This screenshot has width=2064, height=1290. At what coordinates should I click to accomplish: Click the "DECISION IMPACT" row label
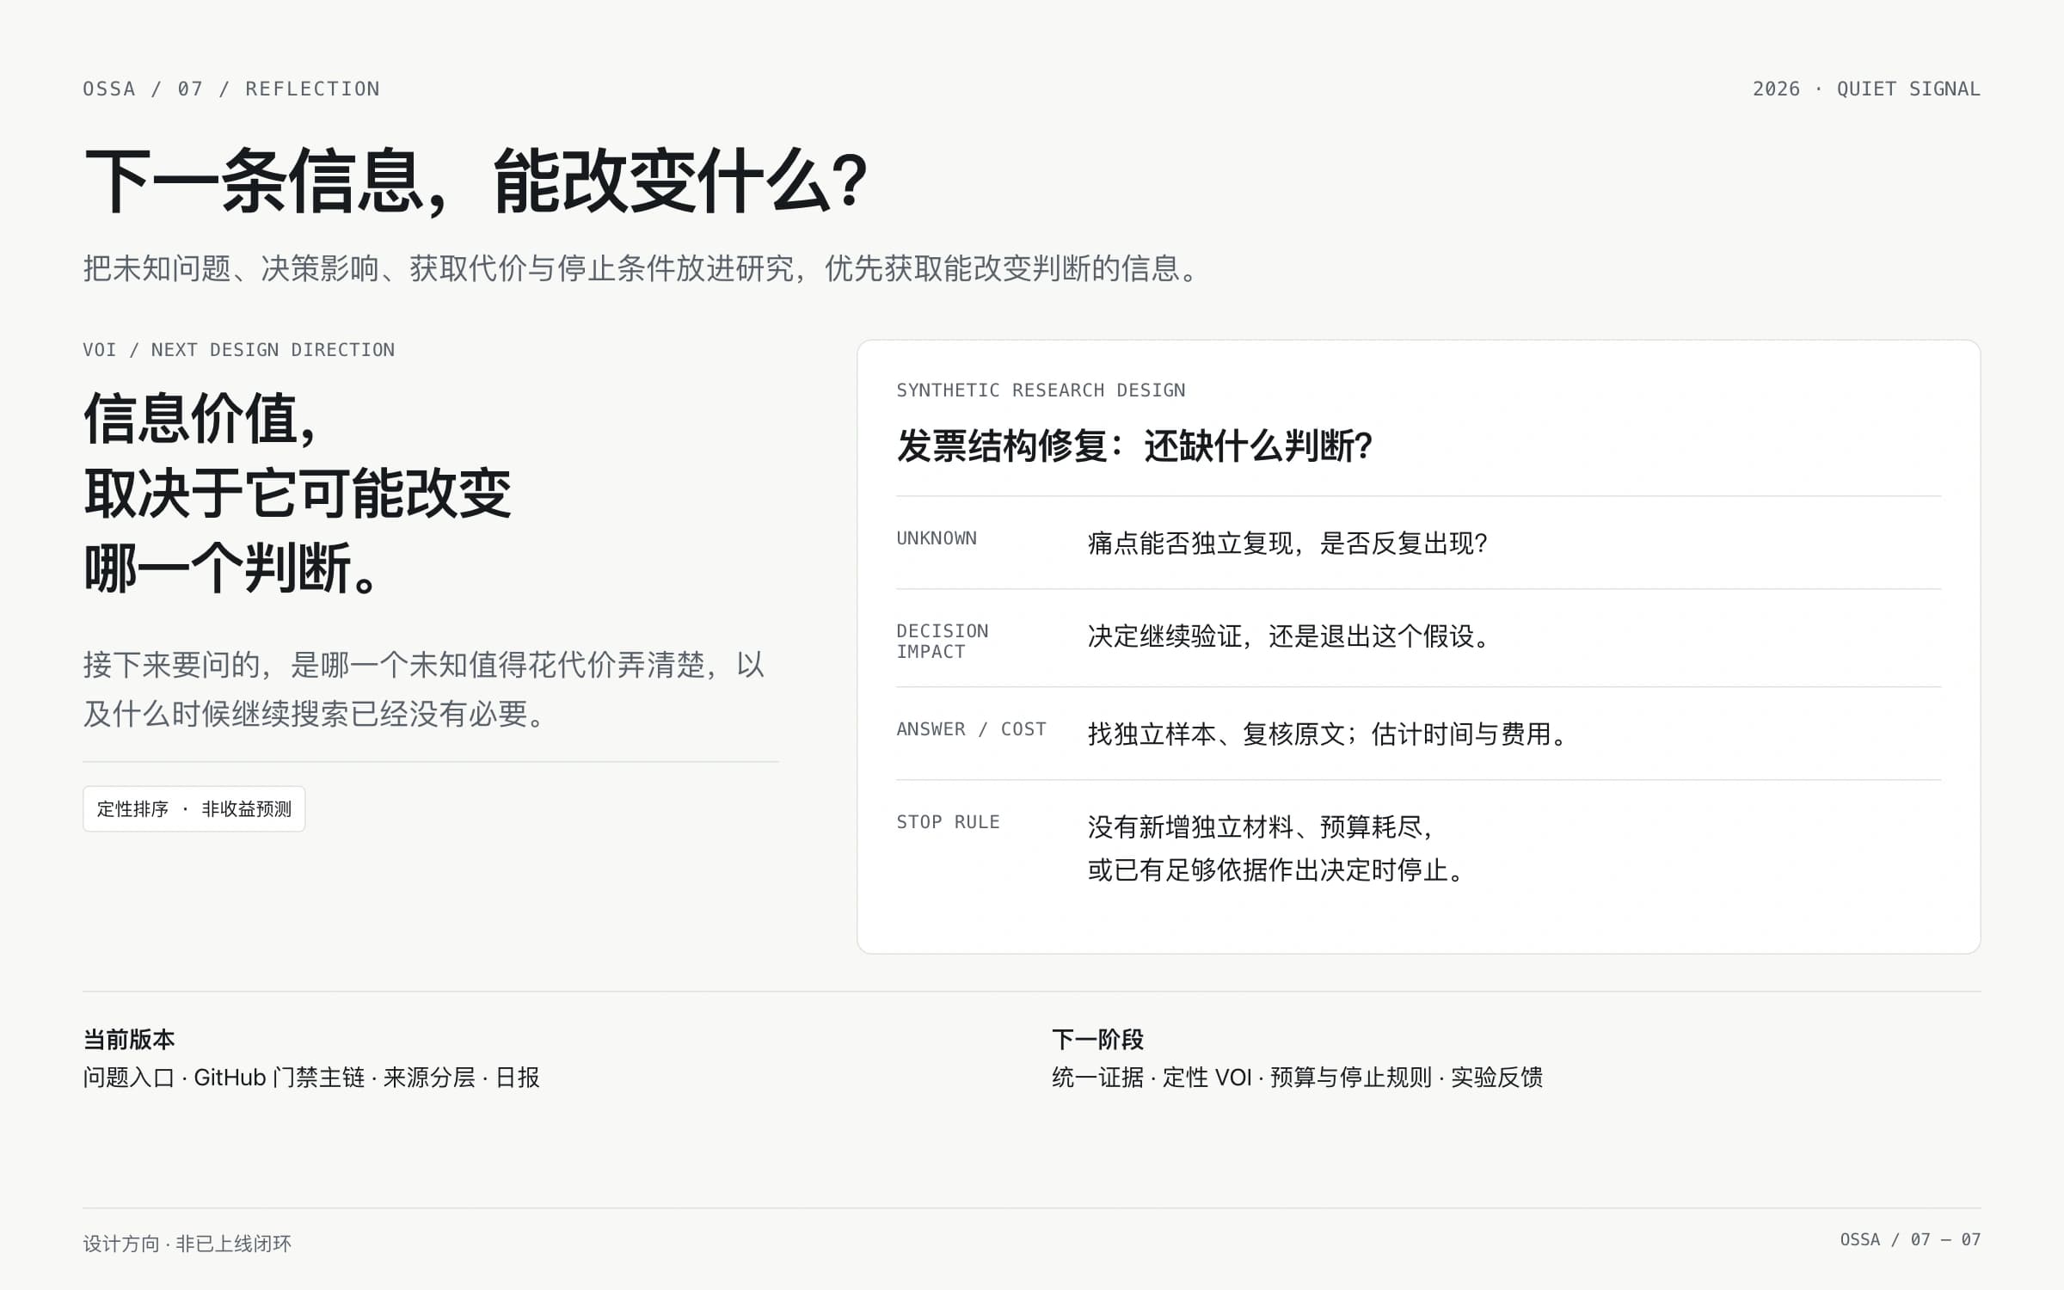(943, 641)
